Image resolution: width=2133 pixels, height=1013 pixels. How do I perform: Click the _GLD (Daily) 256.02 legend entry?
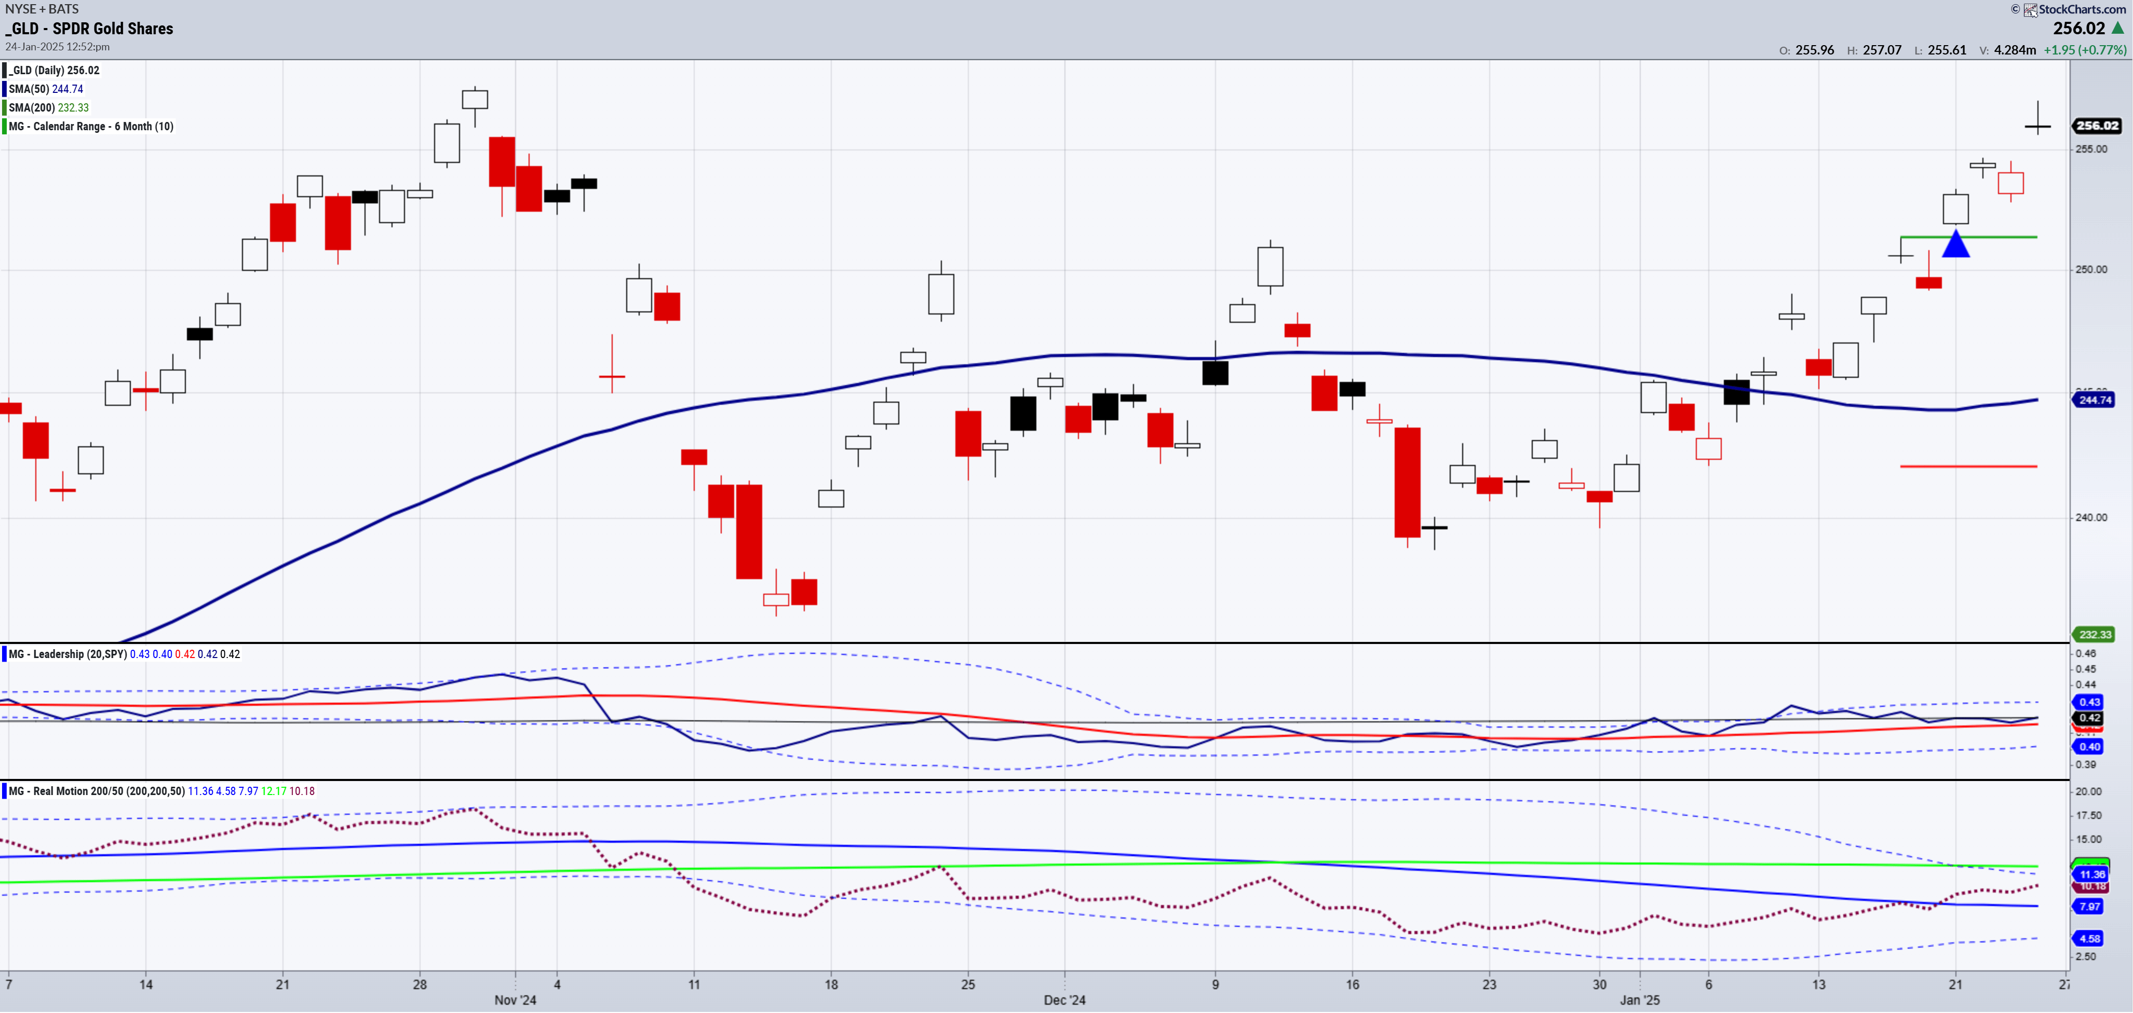pos(54,71)
